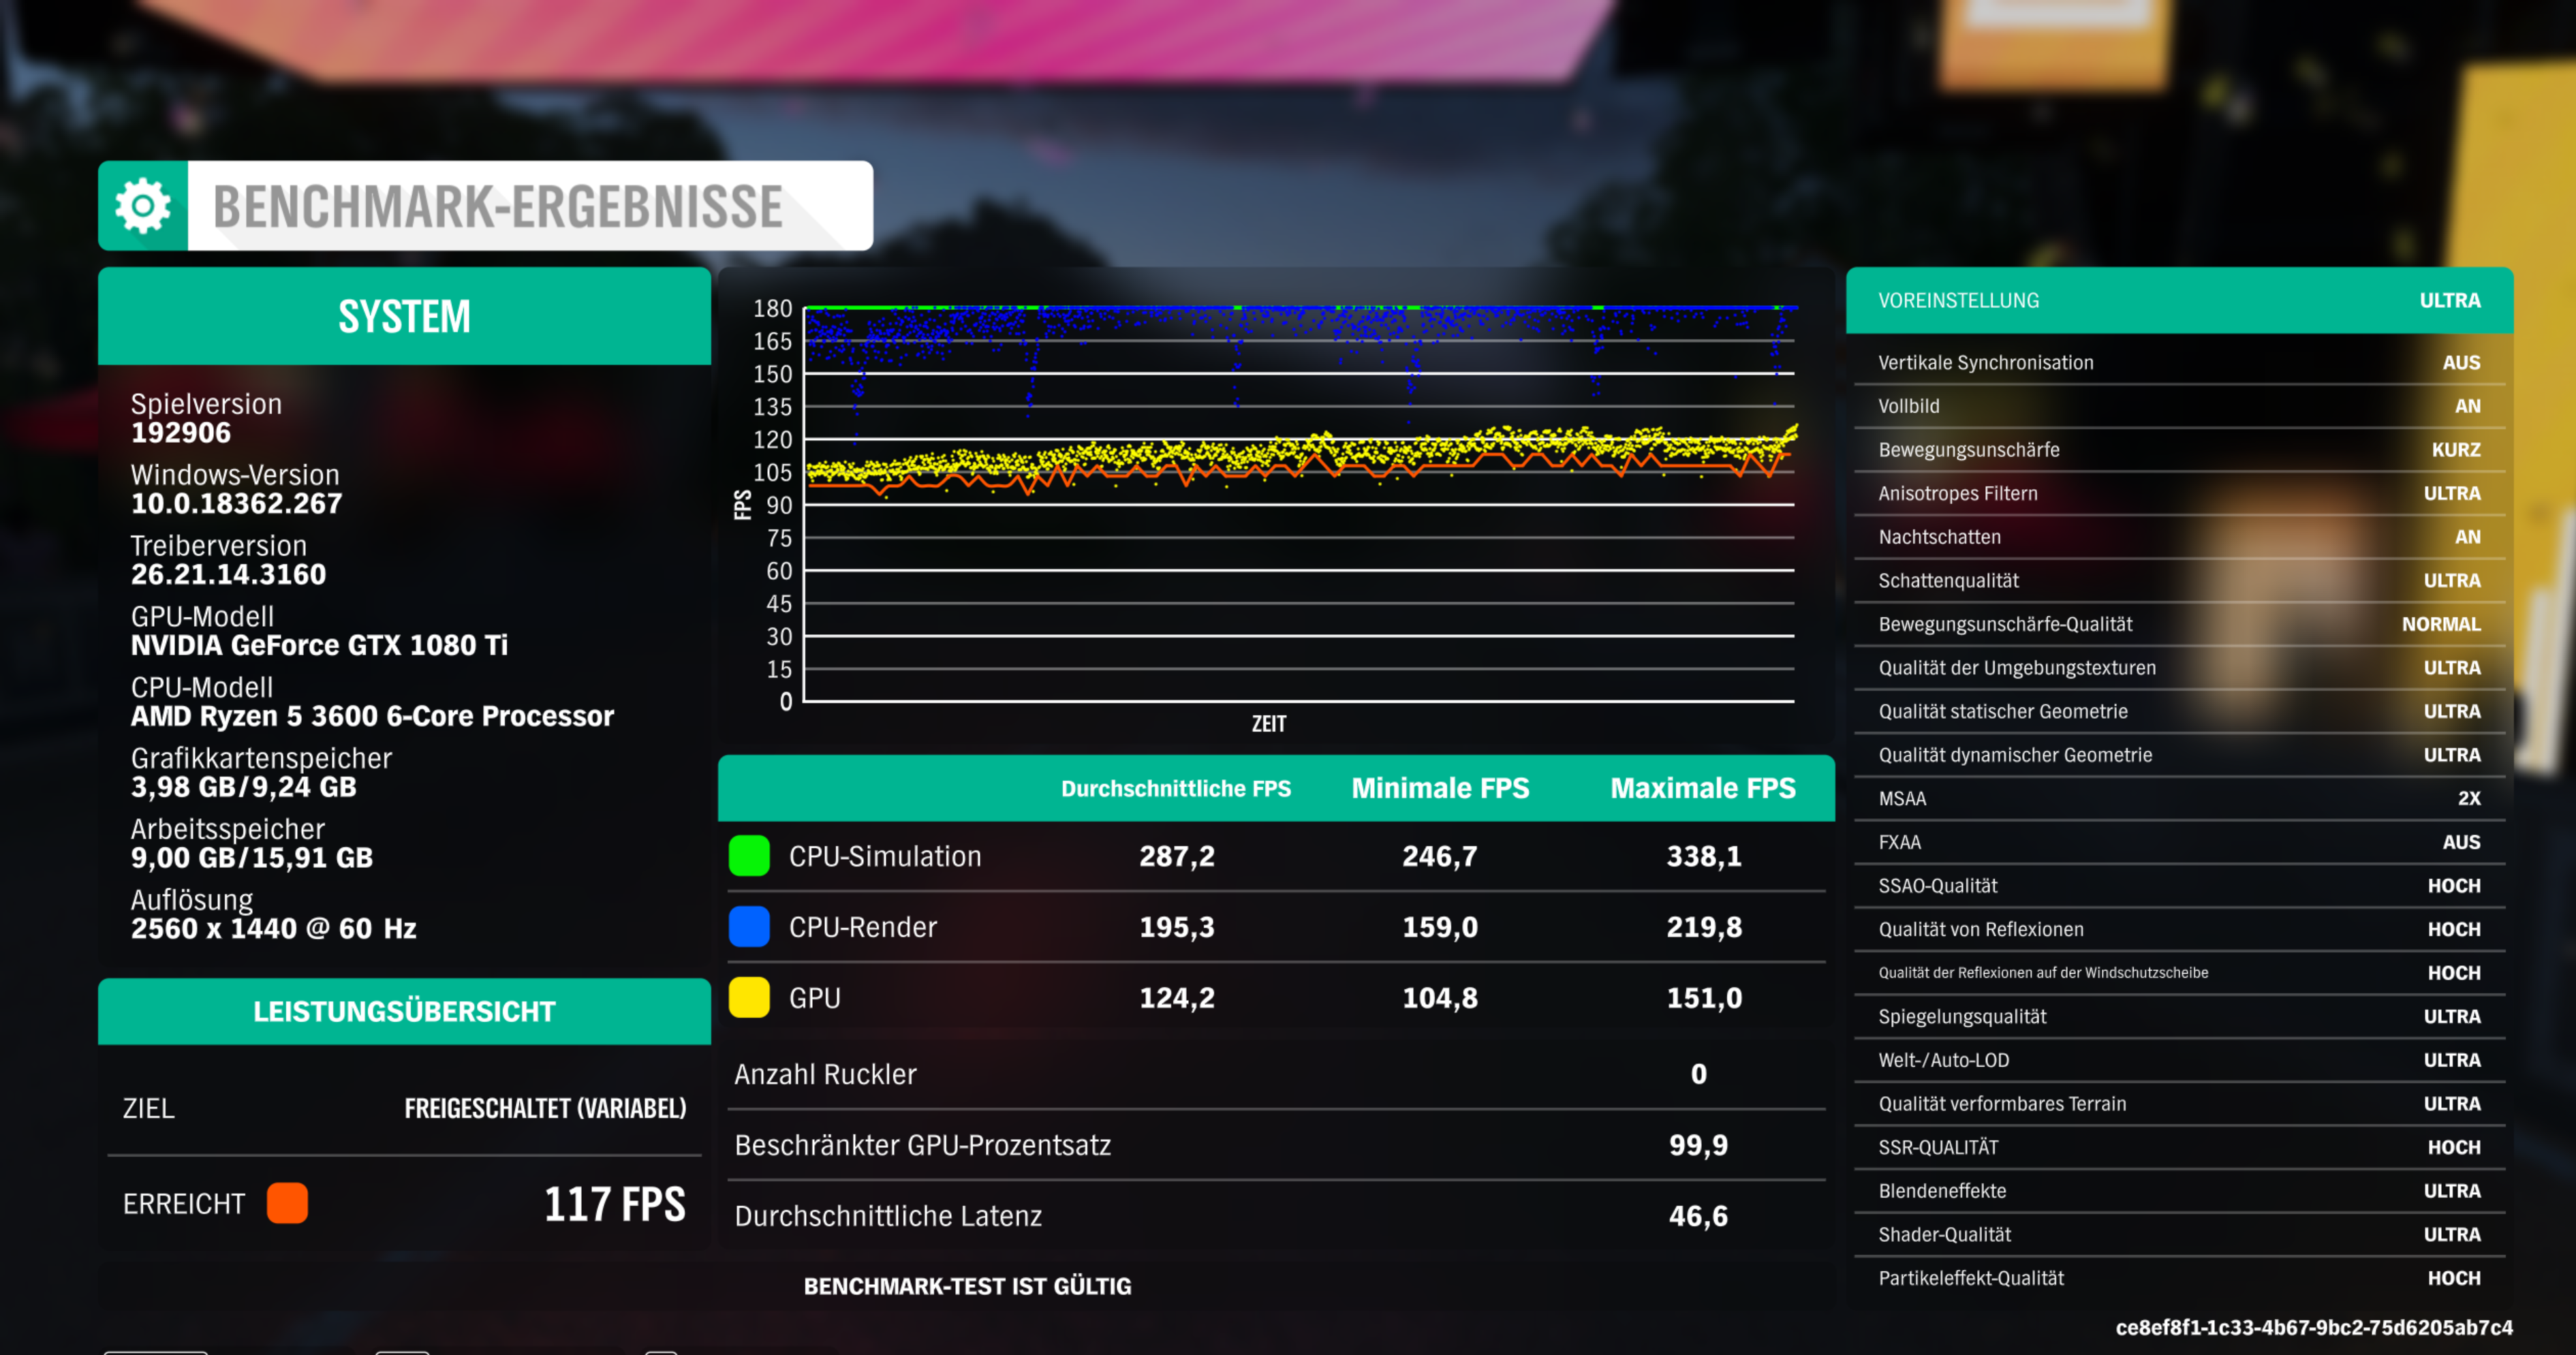This screenshot has height=1355, width=2576.
Task: Click the blue CPU-Render legend square
Action: pos(749,927)
